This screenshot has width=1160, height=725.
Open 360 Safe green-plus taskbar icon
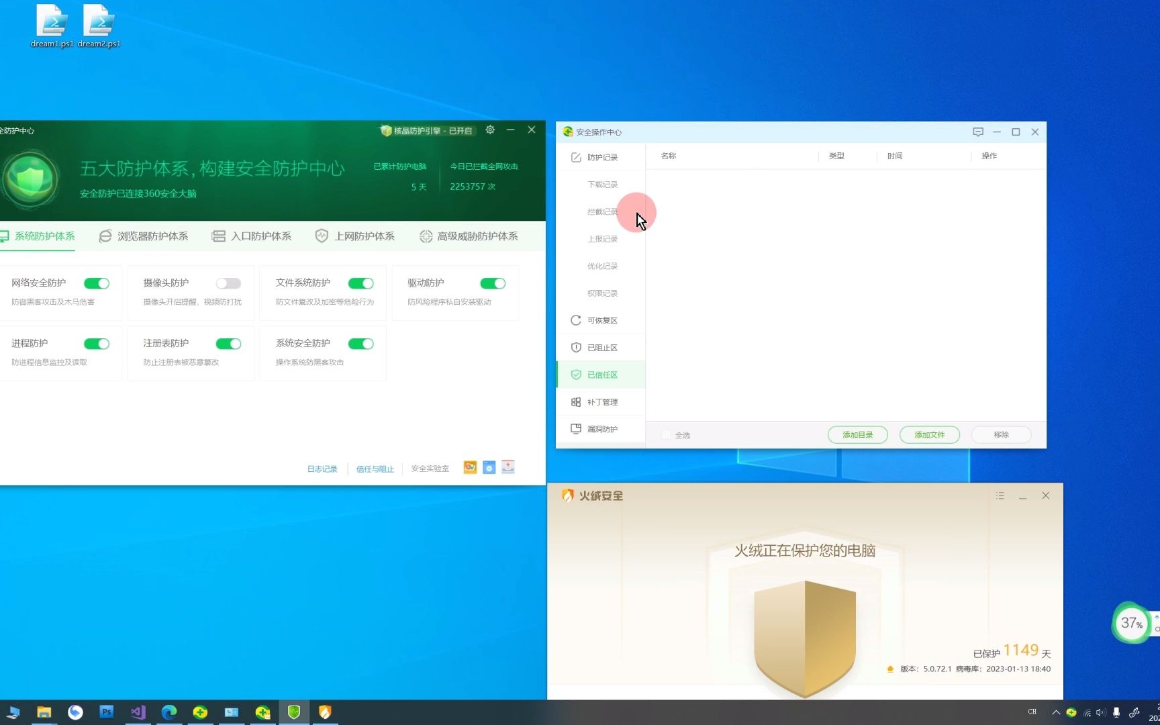click(200, 712)
